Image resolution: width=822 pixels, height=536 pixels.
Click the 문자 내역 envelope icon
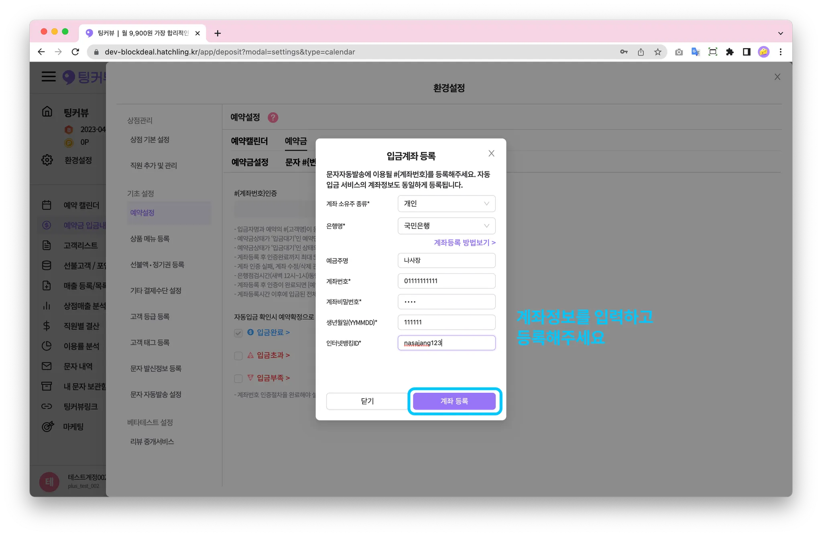pyautogui.click(x=47, y=366)
